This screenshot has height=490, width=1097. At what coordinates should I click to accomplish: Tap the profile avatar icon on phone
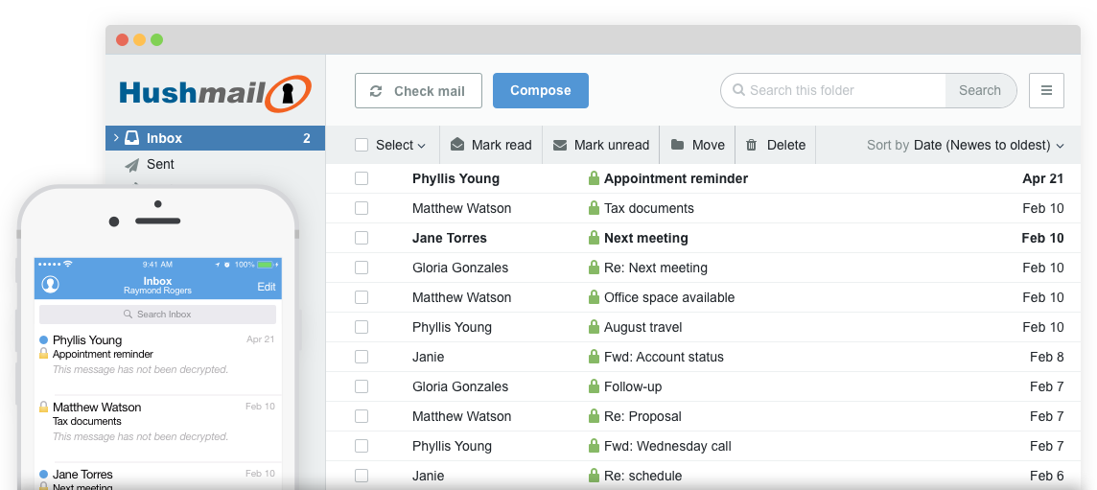coord(51,284)
